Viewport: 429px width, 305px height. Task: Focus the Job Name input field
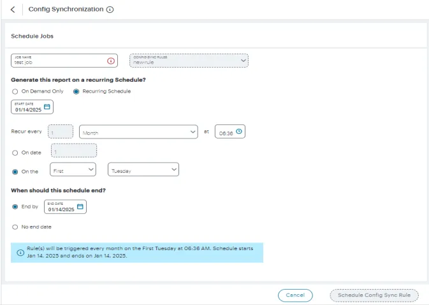(x=64, y=61)
